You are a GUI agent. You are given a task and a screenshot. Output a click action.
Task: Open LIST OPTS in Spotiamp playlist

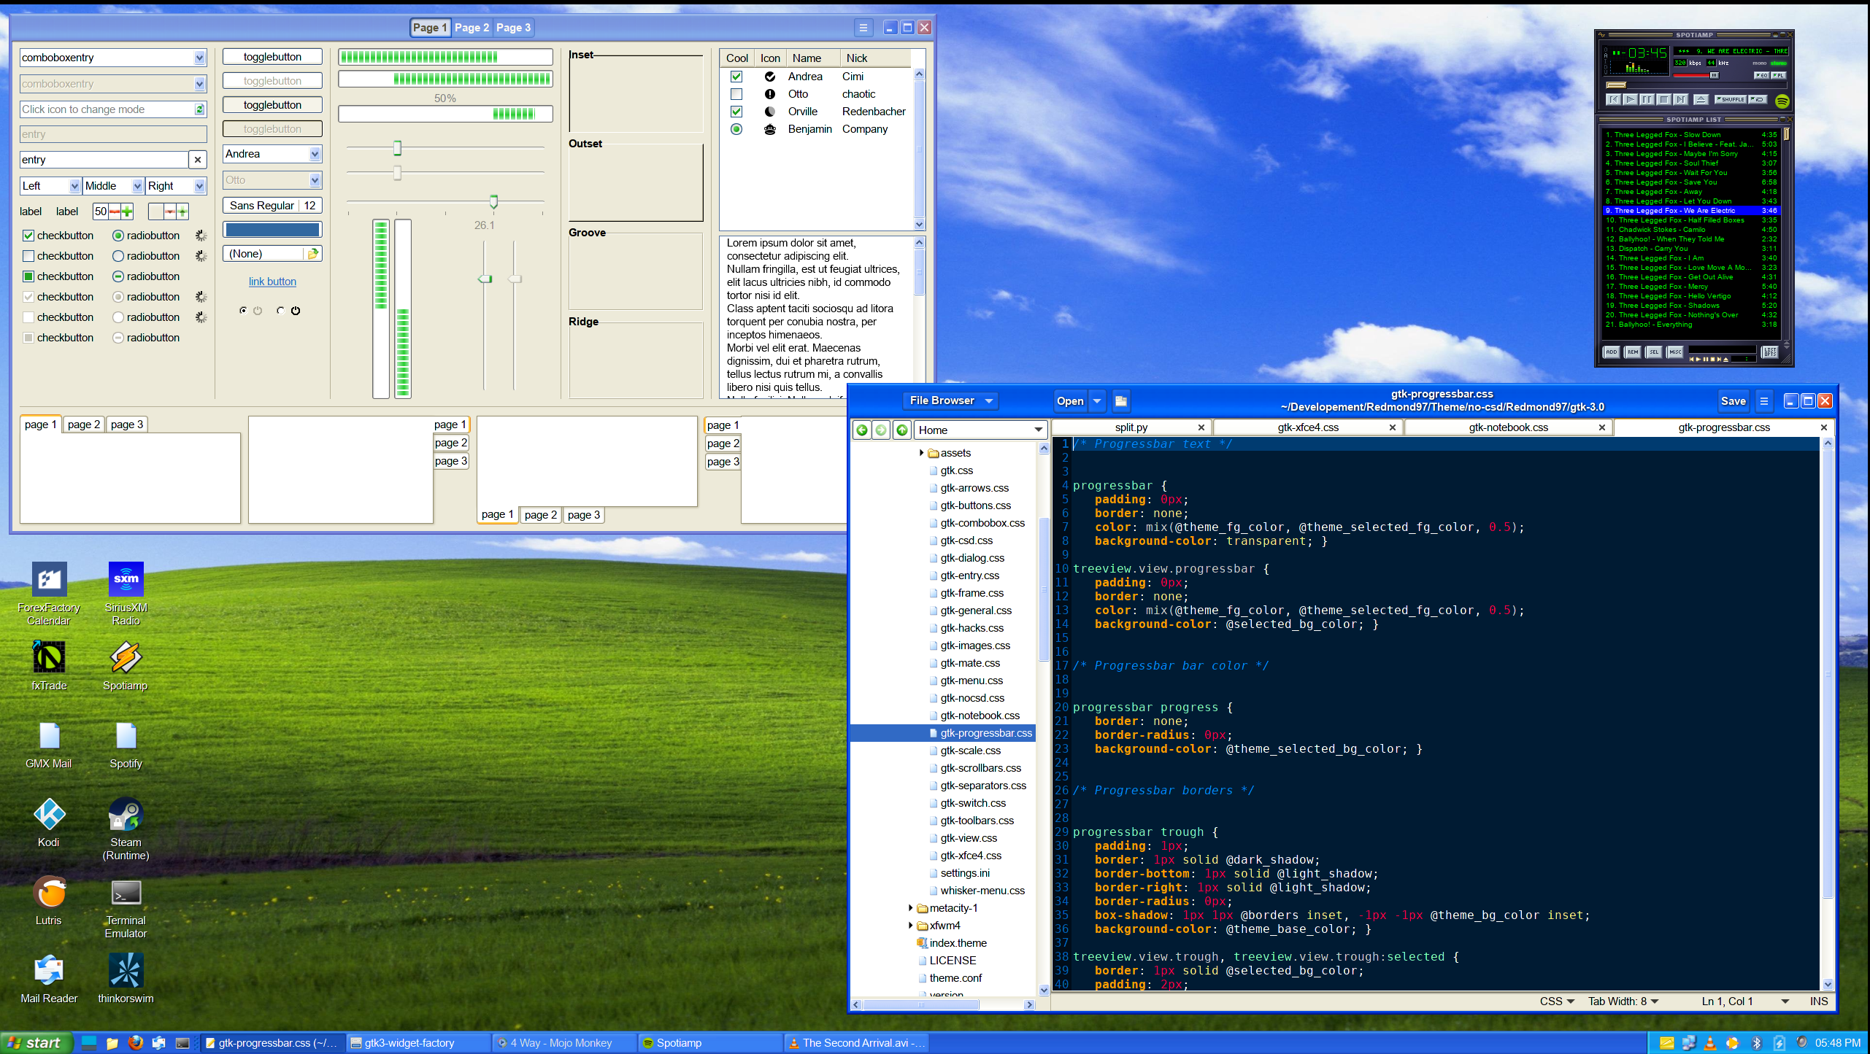pos(1770,352)
